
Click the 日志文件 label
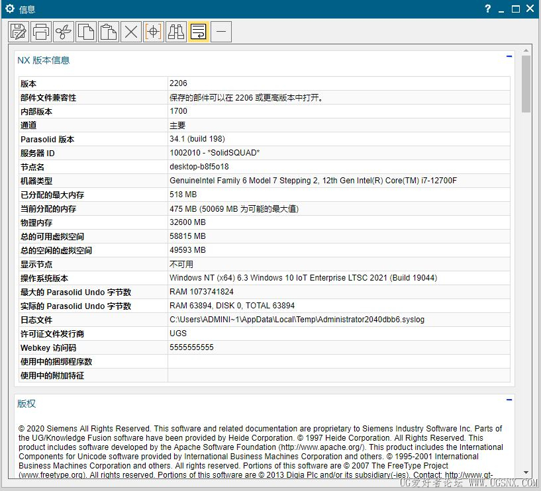pos(36,320)
